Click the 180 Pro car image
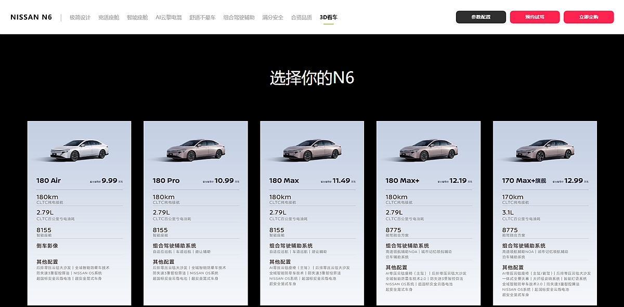 coord(196,149)
